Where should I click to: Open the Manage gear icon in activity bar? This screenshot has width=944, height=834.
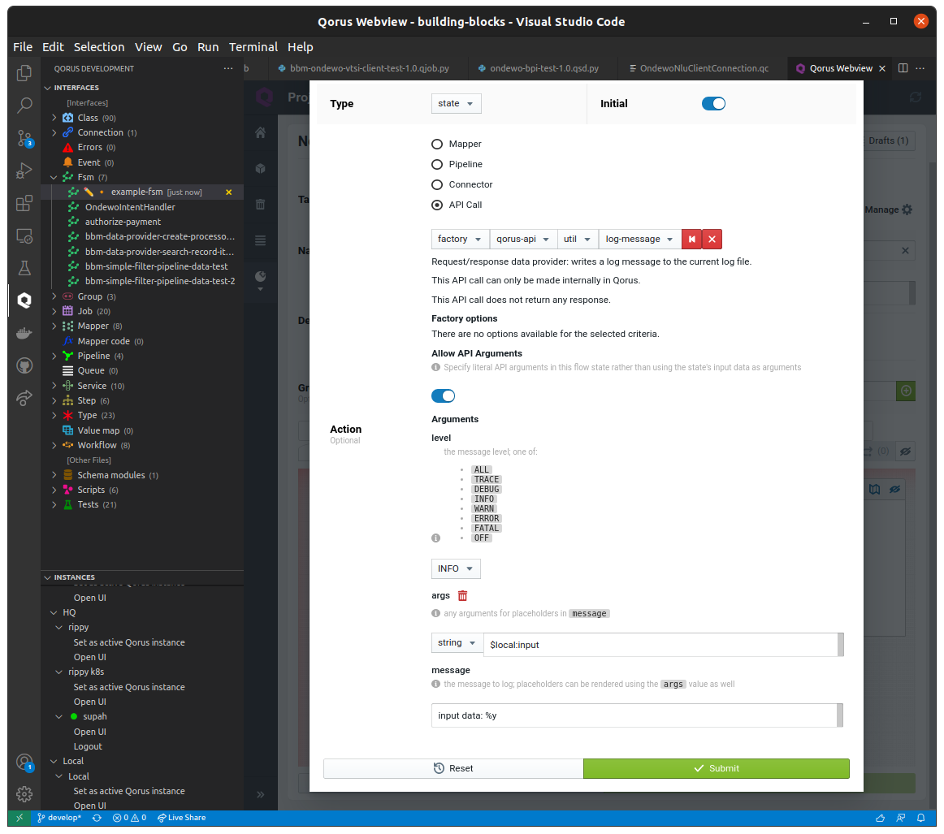(24, 793)
